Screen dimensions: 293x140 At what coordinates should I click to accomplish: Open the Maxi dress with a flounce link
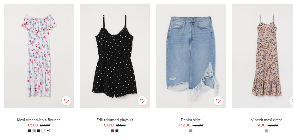39,120
